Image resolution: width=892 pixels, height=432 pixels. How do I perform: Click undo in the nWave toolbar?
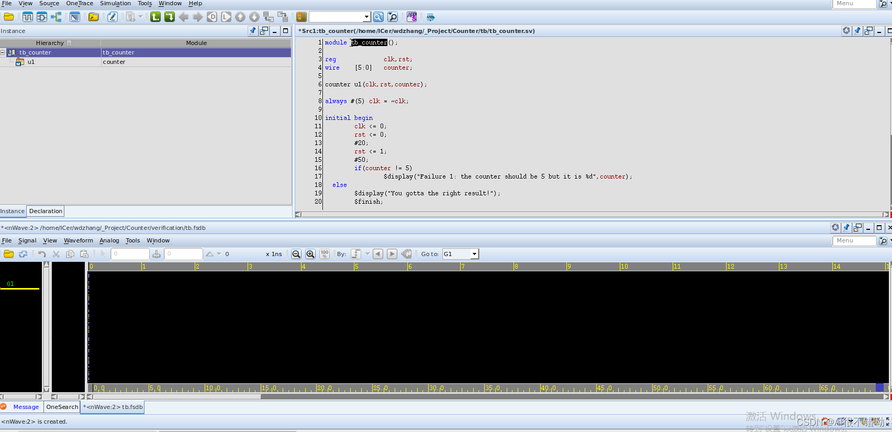42,254
